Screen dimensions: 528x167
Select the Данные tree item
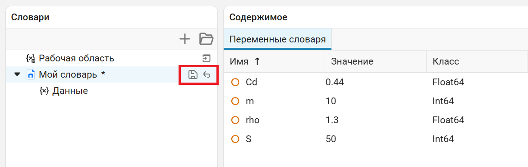(70, 91)
